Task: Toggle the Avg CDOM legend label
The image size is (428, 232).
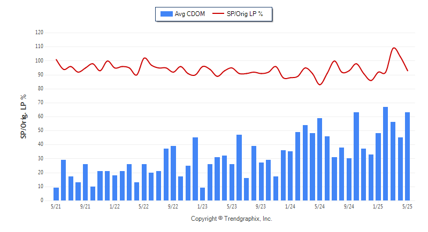Action: click(x=190, y=14)
